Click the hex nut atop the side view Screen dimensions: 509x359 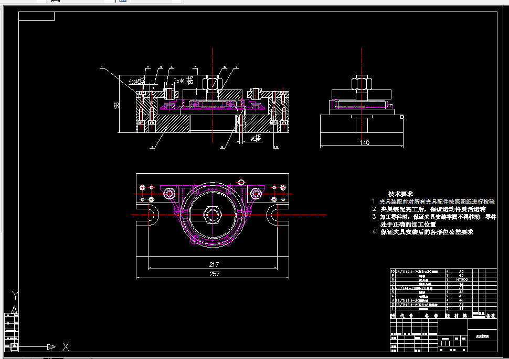(362, 83)
